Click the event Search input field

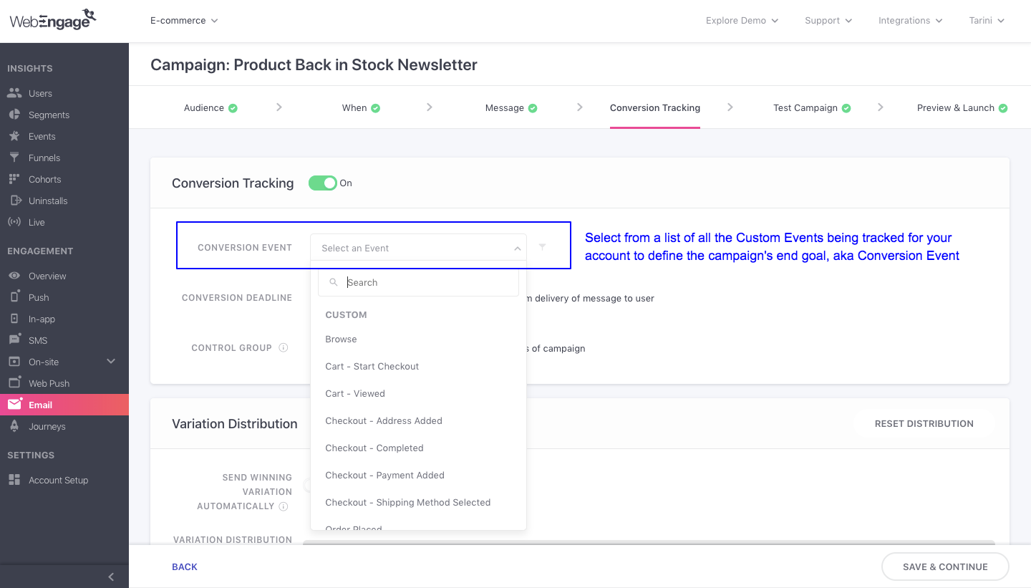[x=418, y=282]
